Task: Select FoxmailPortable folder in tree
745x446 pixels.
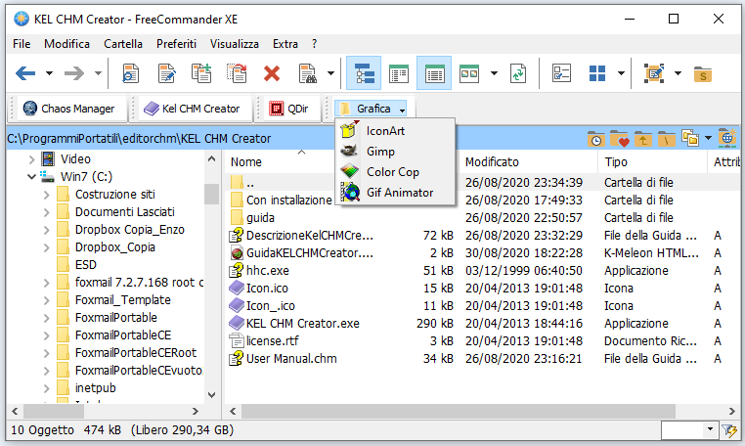Action: point(116,318)
